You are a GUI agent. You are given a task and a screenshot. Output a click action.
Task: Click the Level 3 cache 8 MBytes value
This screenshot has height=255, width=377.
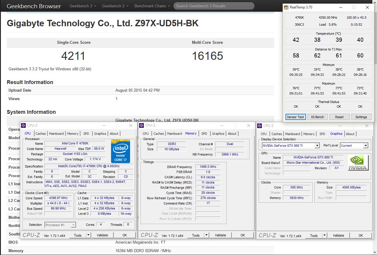[x=105, y=214]
